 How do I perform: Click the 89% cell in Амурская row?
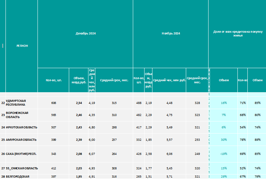(257, 140)
